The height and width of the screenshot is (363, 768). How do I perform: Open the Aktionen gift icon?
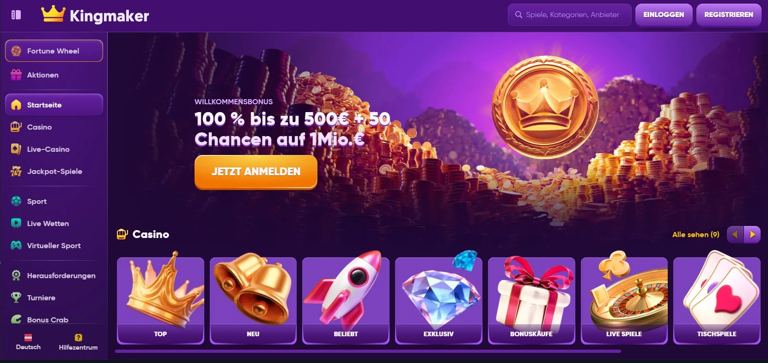16,75
